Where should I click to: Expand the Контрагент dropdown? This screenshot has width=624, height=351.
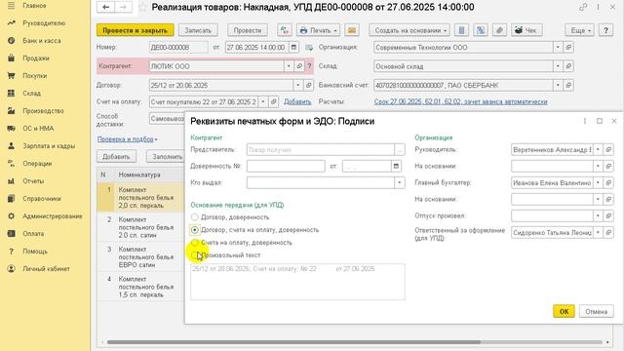tap(289, 66)
